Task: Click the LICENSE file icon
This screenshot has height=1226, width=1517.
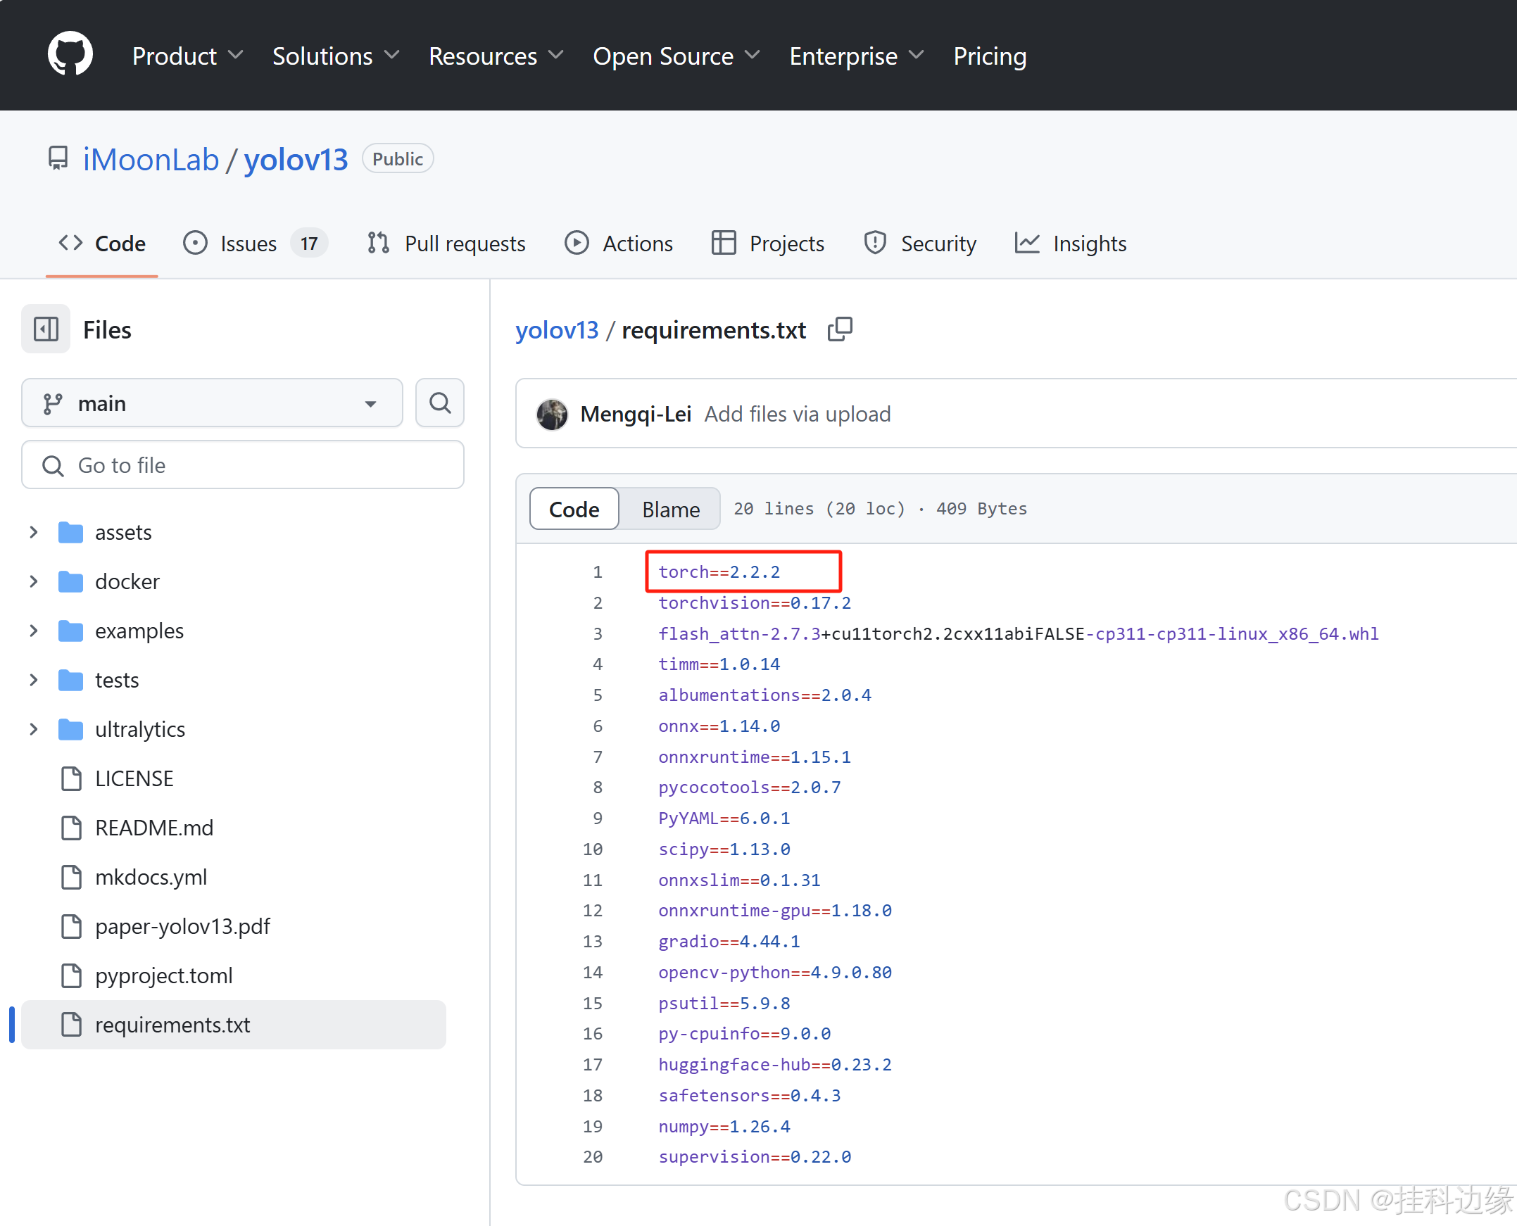Action: [x=71, y=779]
